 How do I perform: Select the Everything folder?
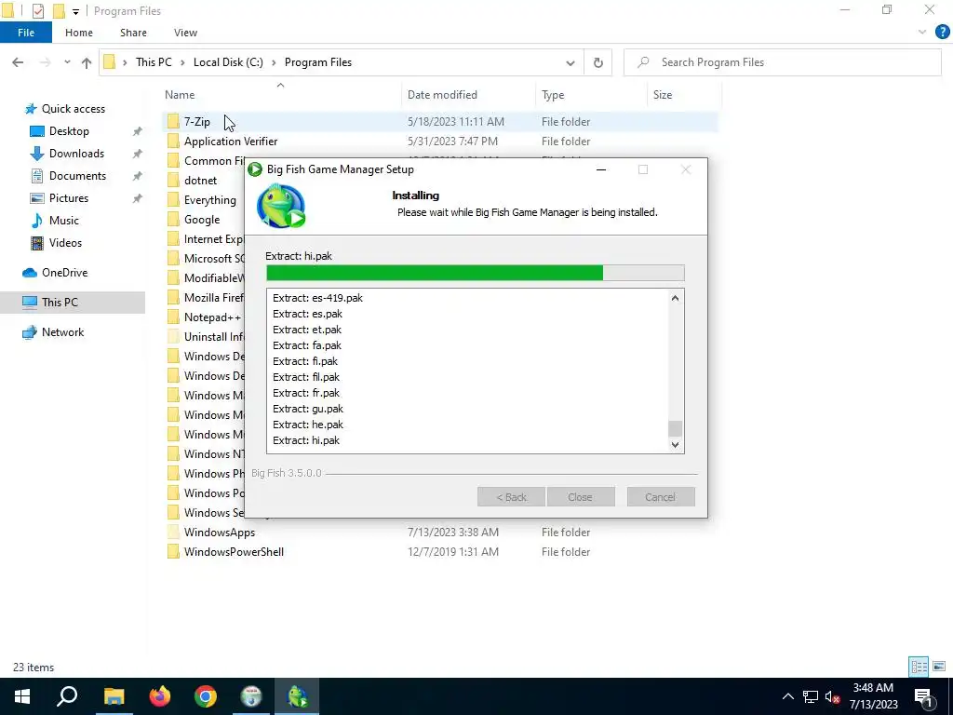pyautogui.click(x=209, y=200)
